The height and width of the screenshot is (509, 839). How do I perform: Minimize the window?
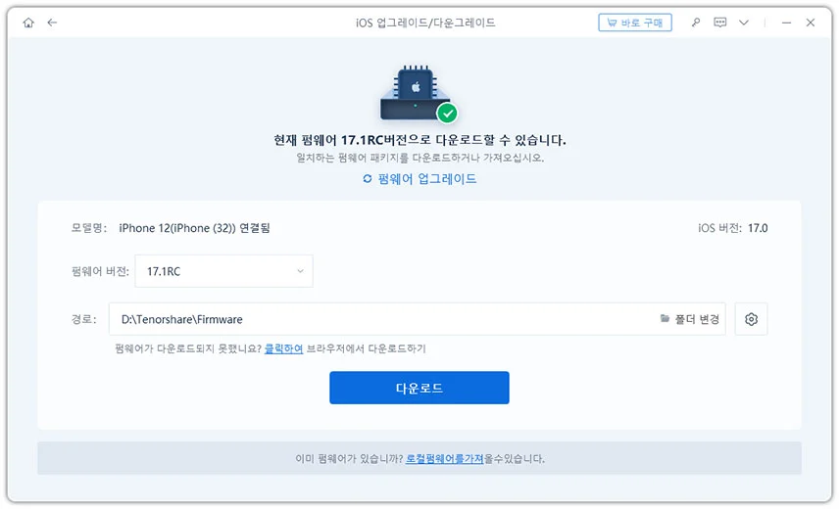(x=786, y=23)
